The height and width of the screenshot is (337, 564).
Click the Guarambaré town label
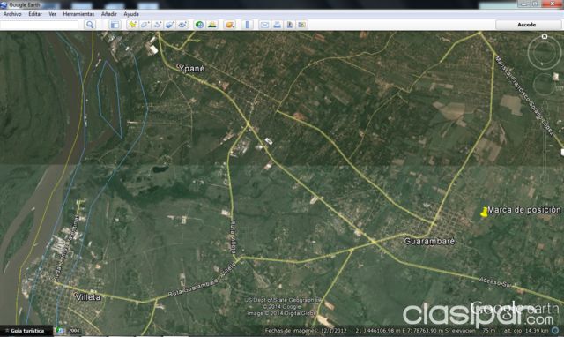coord(429,241)
